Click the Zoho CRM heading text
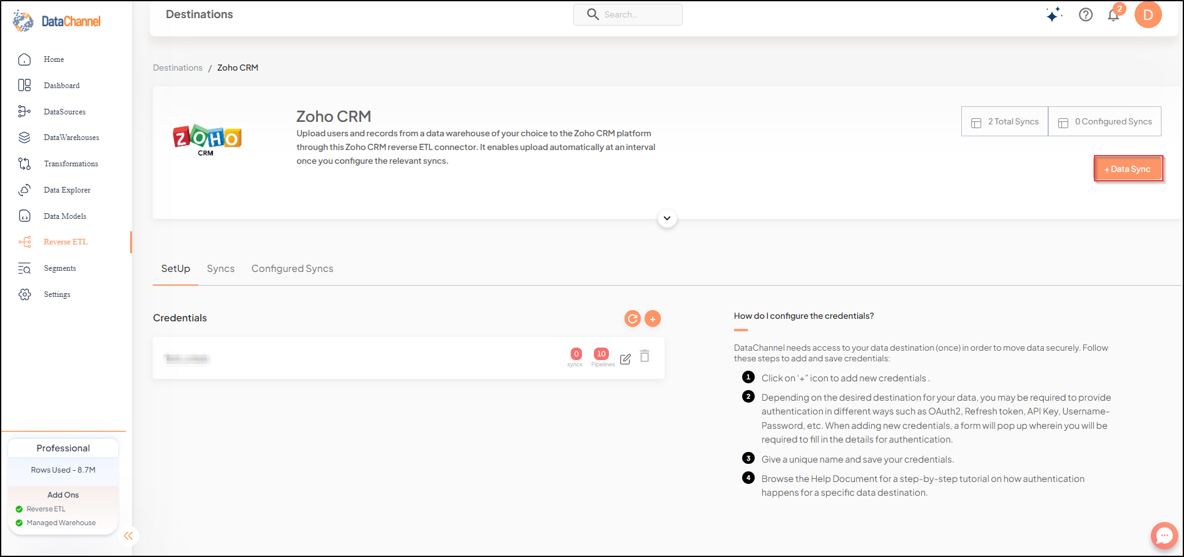 [x=334, y=116]
